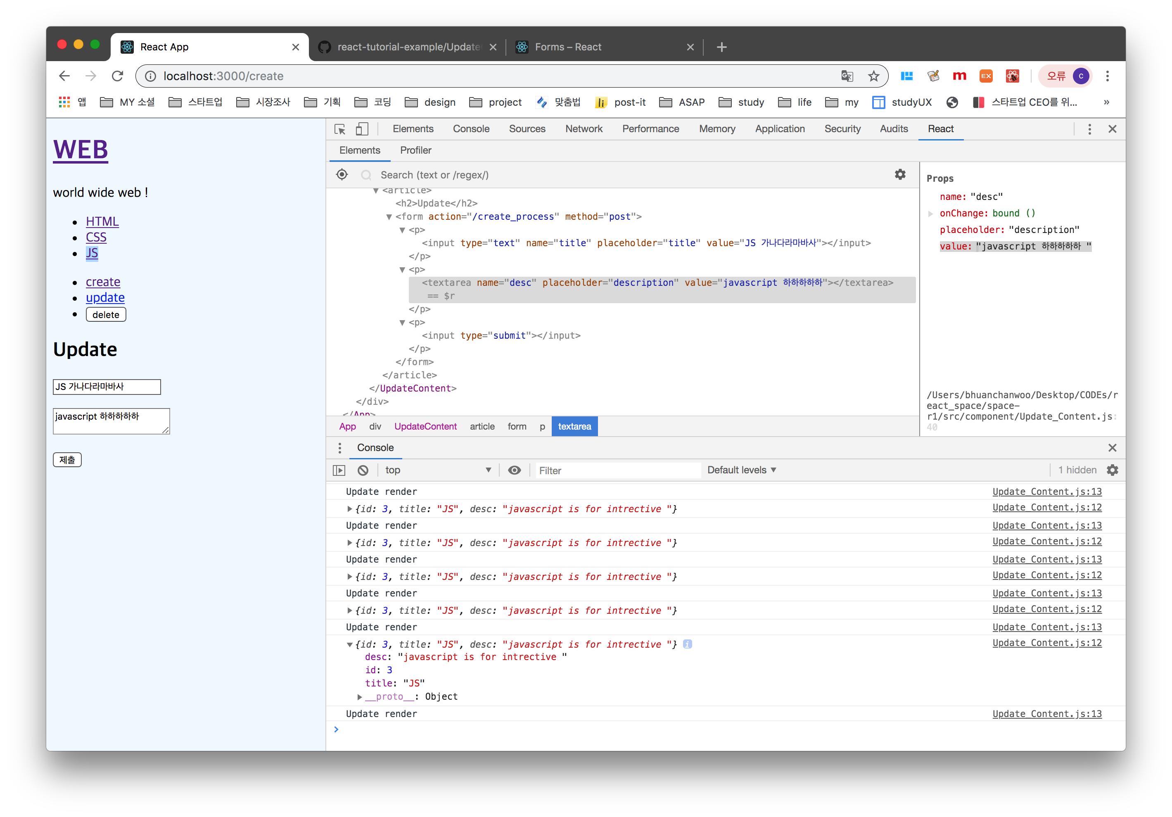Clear the console with the ban icon
This screenshot has height=817, width=1172.
[x=363, y=470]
